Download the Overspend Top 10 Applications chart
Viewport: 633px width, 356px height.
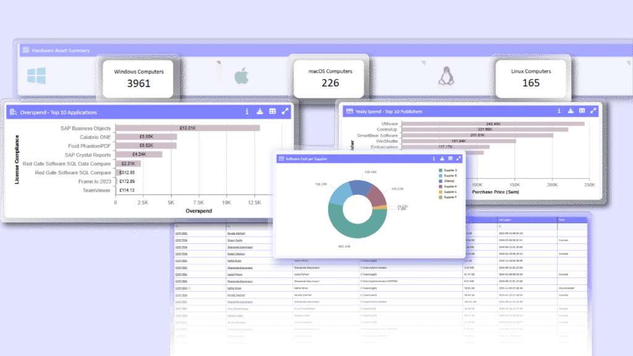pos(260,111)
